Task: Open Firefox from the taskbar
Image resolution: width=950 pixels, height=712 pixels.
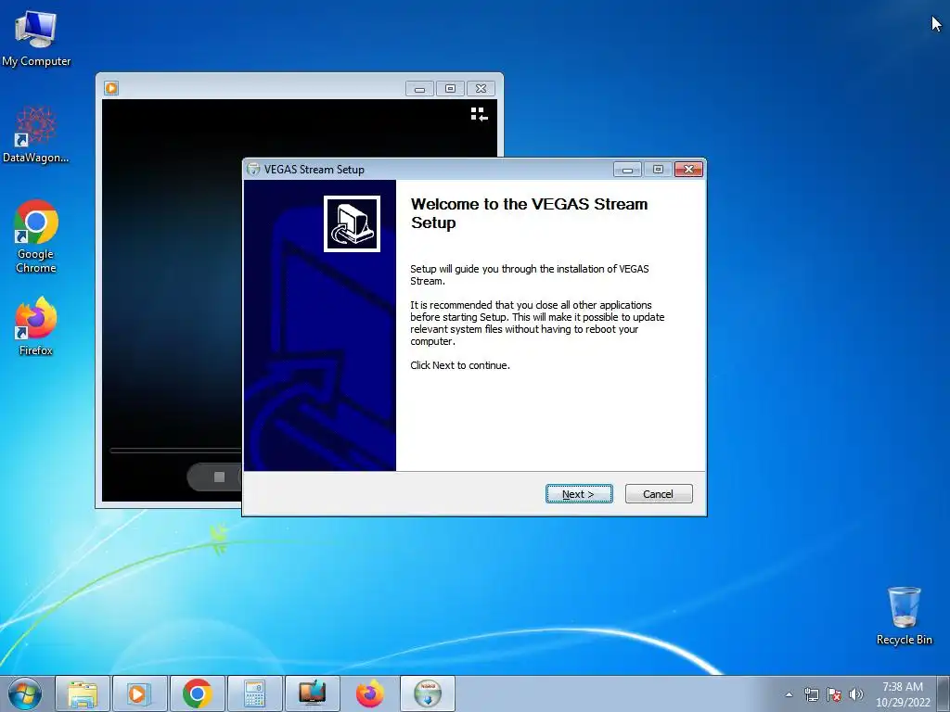Action: (x=369, y=693)
